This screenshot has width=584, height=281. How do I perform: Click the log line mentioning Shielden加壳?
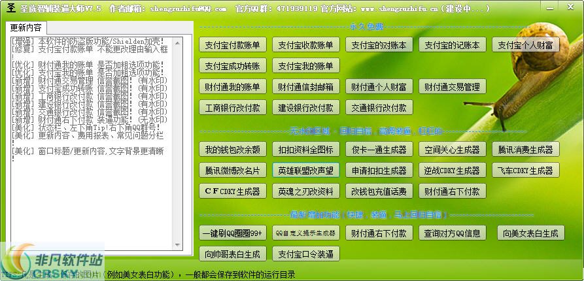coord(88,41)
